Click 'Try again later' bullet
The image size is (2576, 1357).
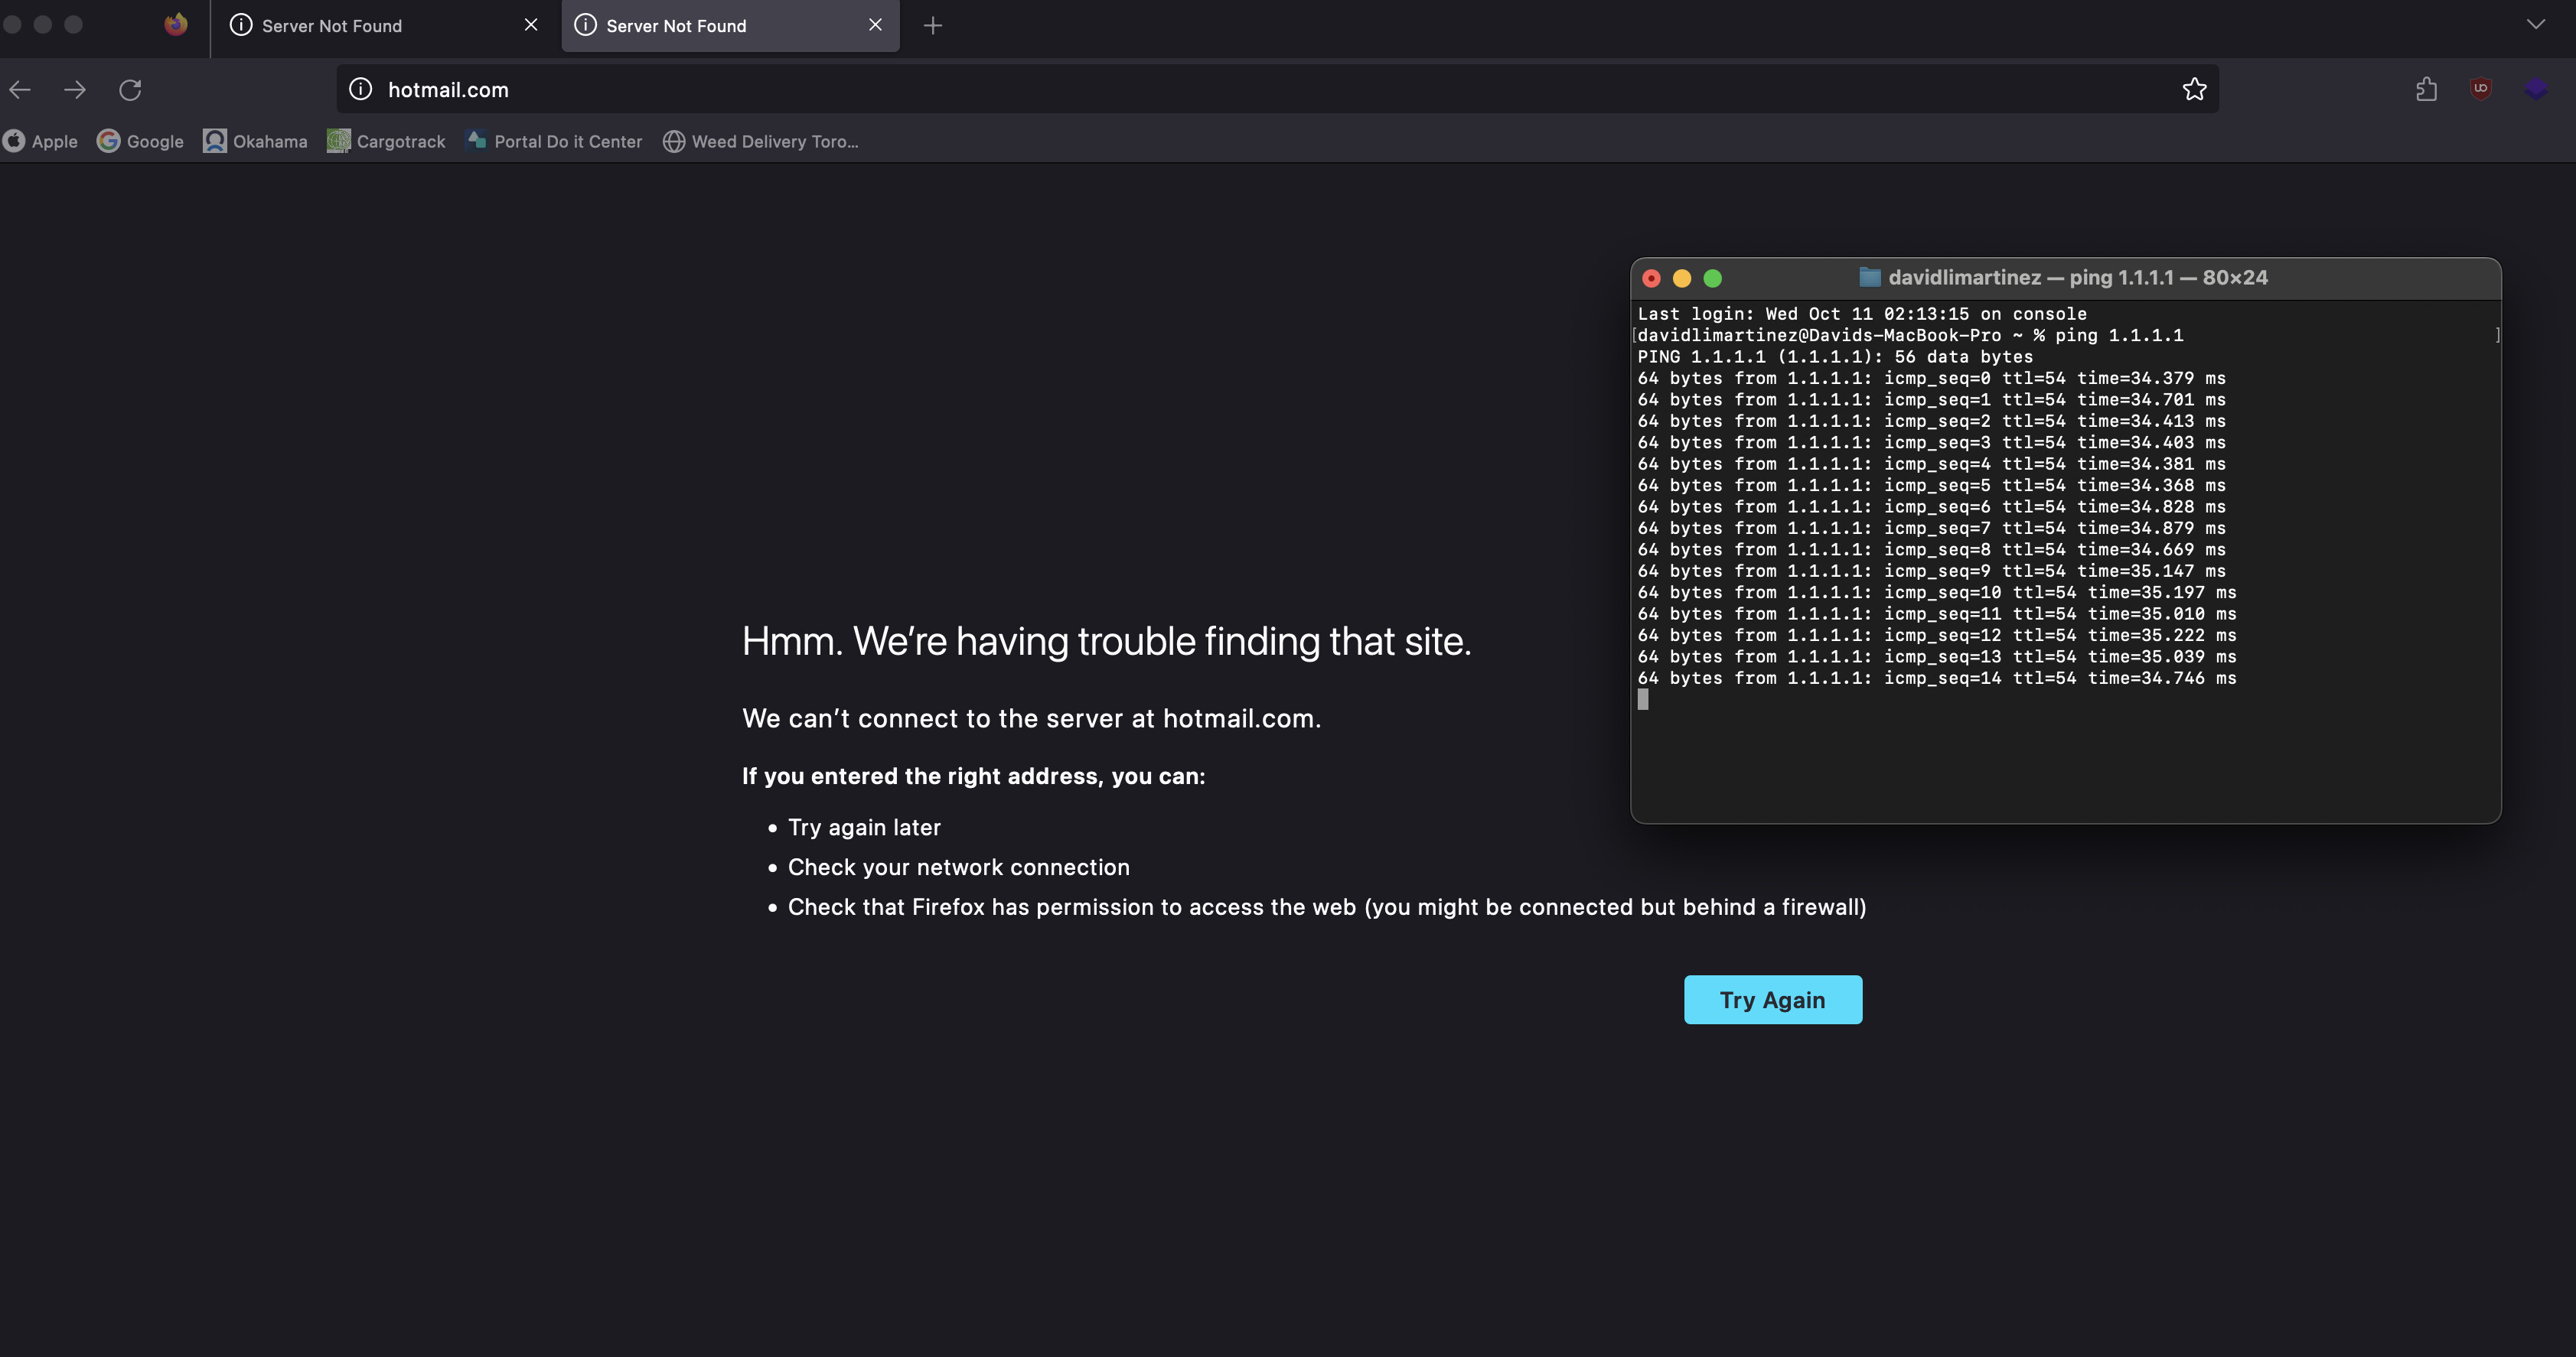pyautogui.click(x=864, y=828)
